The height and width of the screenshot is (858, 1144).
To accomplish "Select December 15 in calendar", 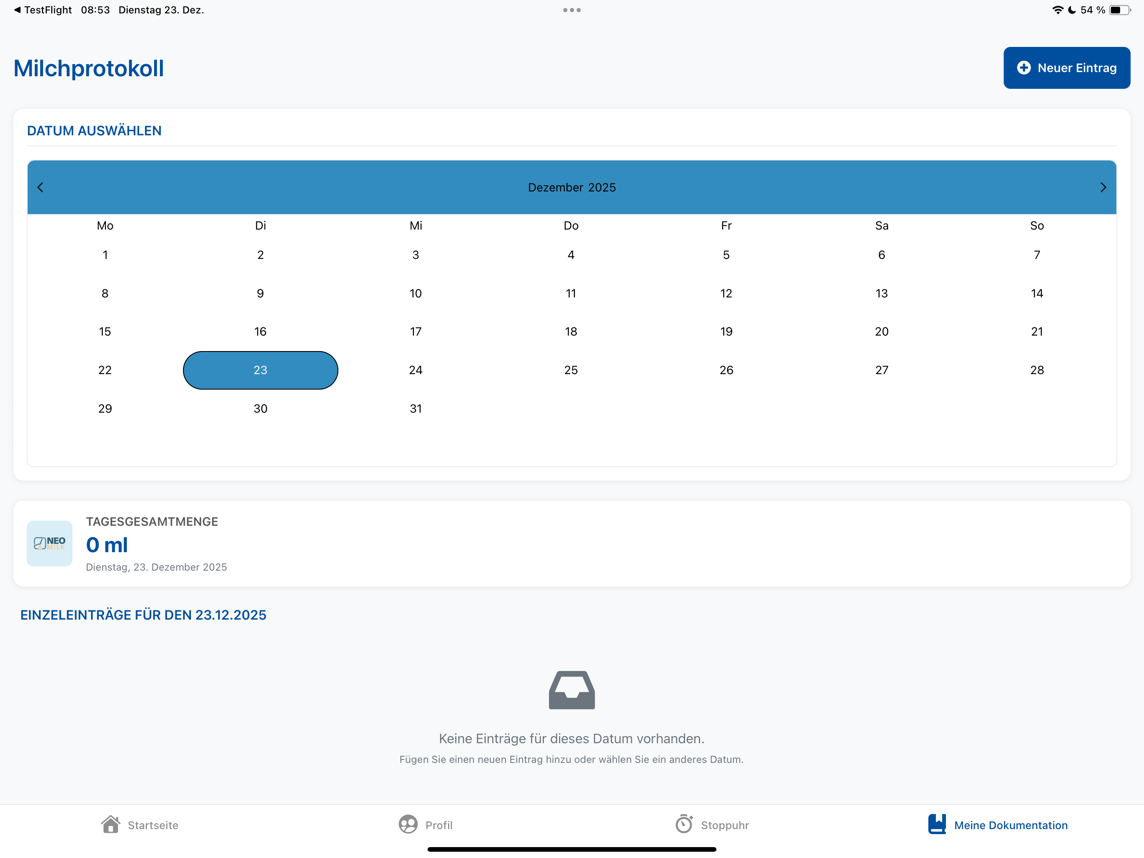I will pos(105,332).
